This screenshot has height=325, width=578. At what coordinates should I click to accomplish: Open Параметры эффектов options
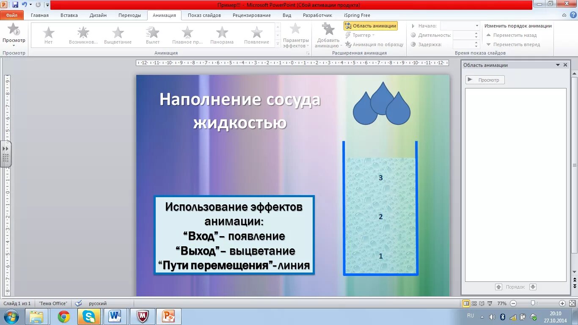click(296, 35)
